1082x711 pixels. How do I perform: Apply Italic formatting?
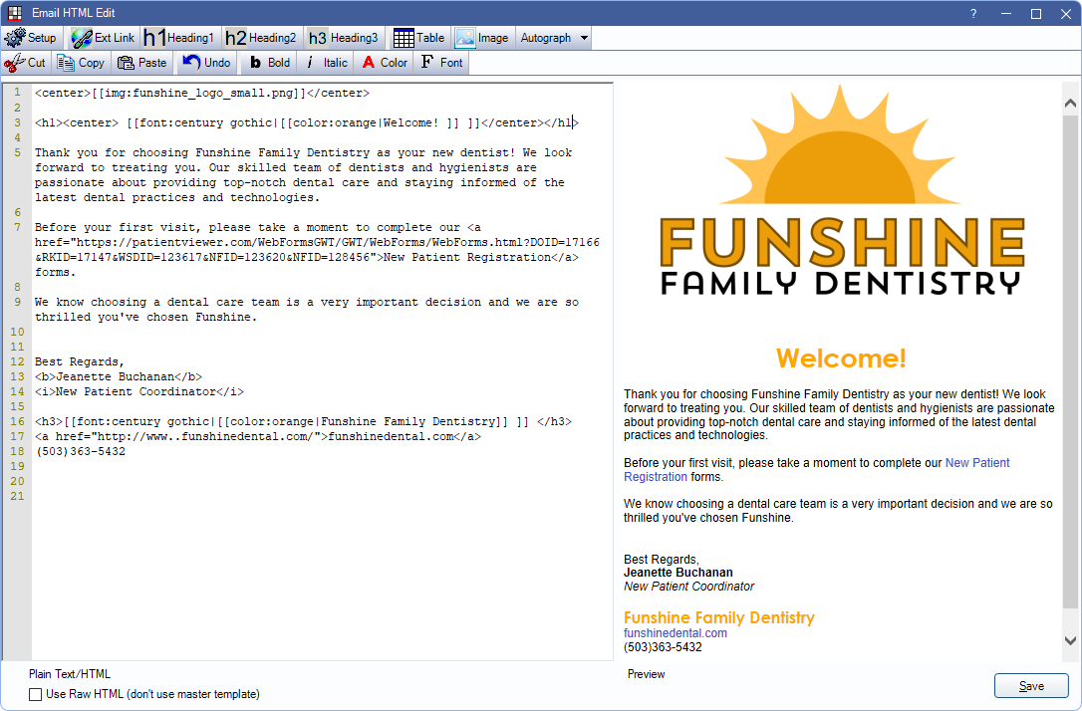click(x=326, y=63)
